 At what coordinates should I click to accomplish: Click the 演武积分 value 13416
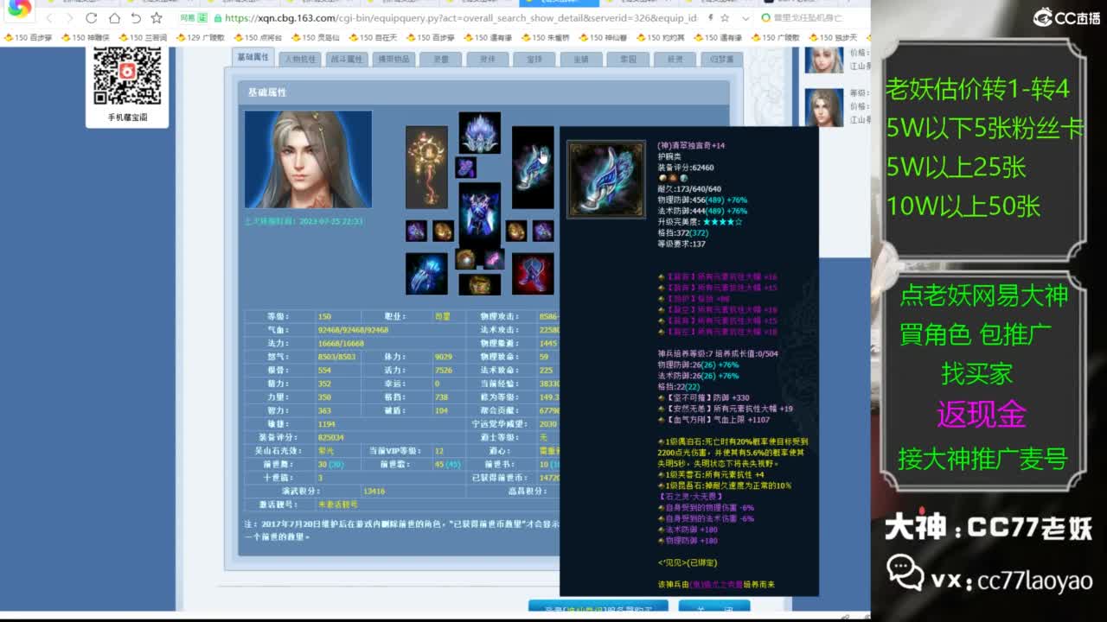374,491
